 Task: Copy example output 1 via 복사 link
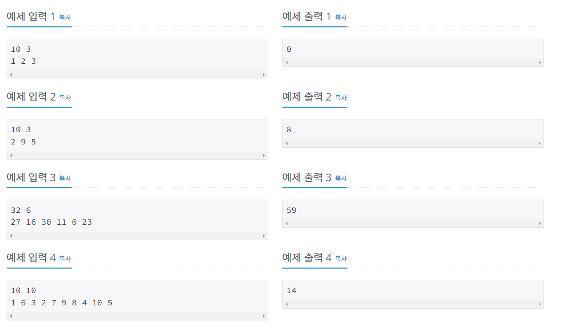point(341,17)
